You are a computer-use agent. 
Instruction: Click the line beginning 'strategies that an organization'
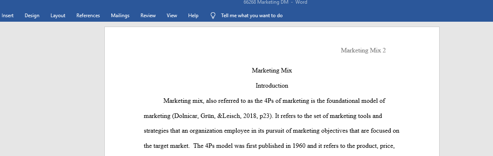point(272,131)
